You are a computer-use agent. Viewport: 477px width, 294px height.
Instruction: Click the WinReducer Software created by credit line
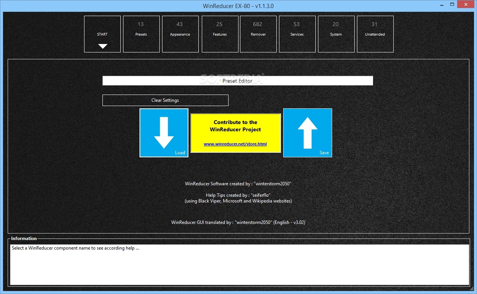[238, 184]
